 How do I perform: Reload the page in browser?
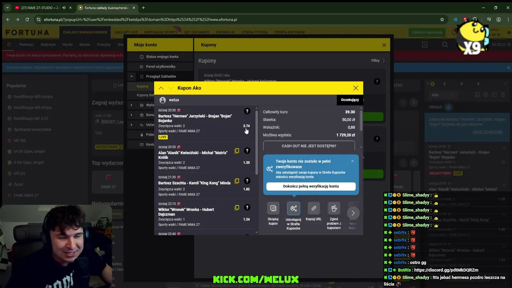pyautogui.click(x=27, y=19)
